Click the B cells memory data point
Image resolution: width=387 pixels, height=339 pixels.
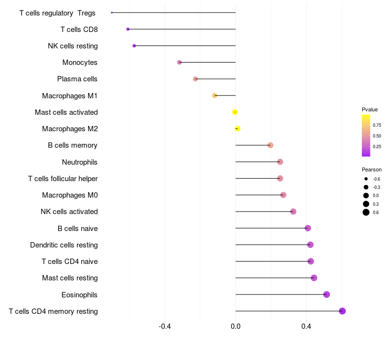[x=270, y=145]
